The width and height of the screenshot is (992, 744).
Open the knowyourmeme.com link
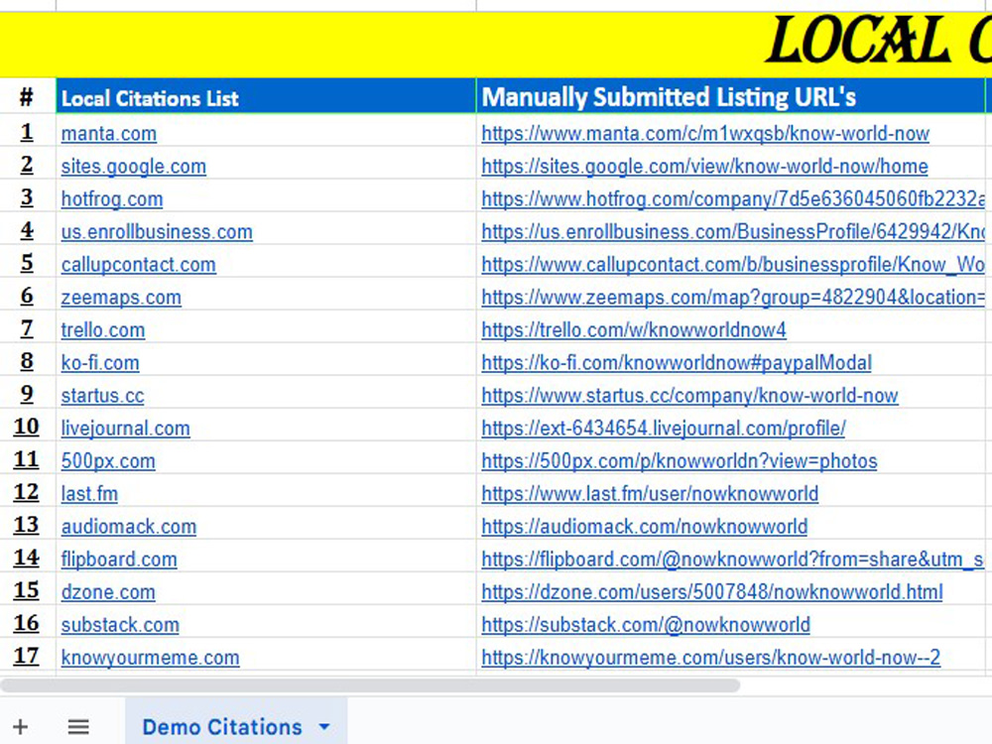point(150,658)
